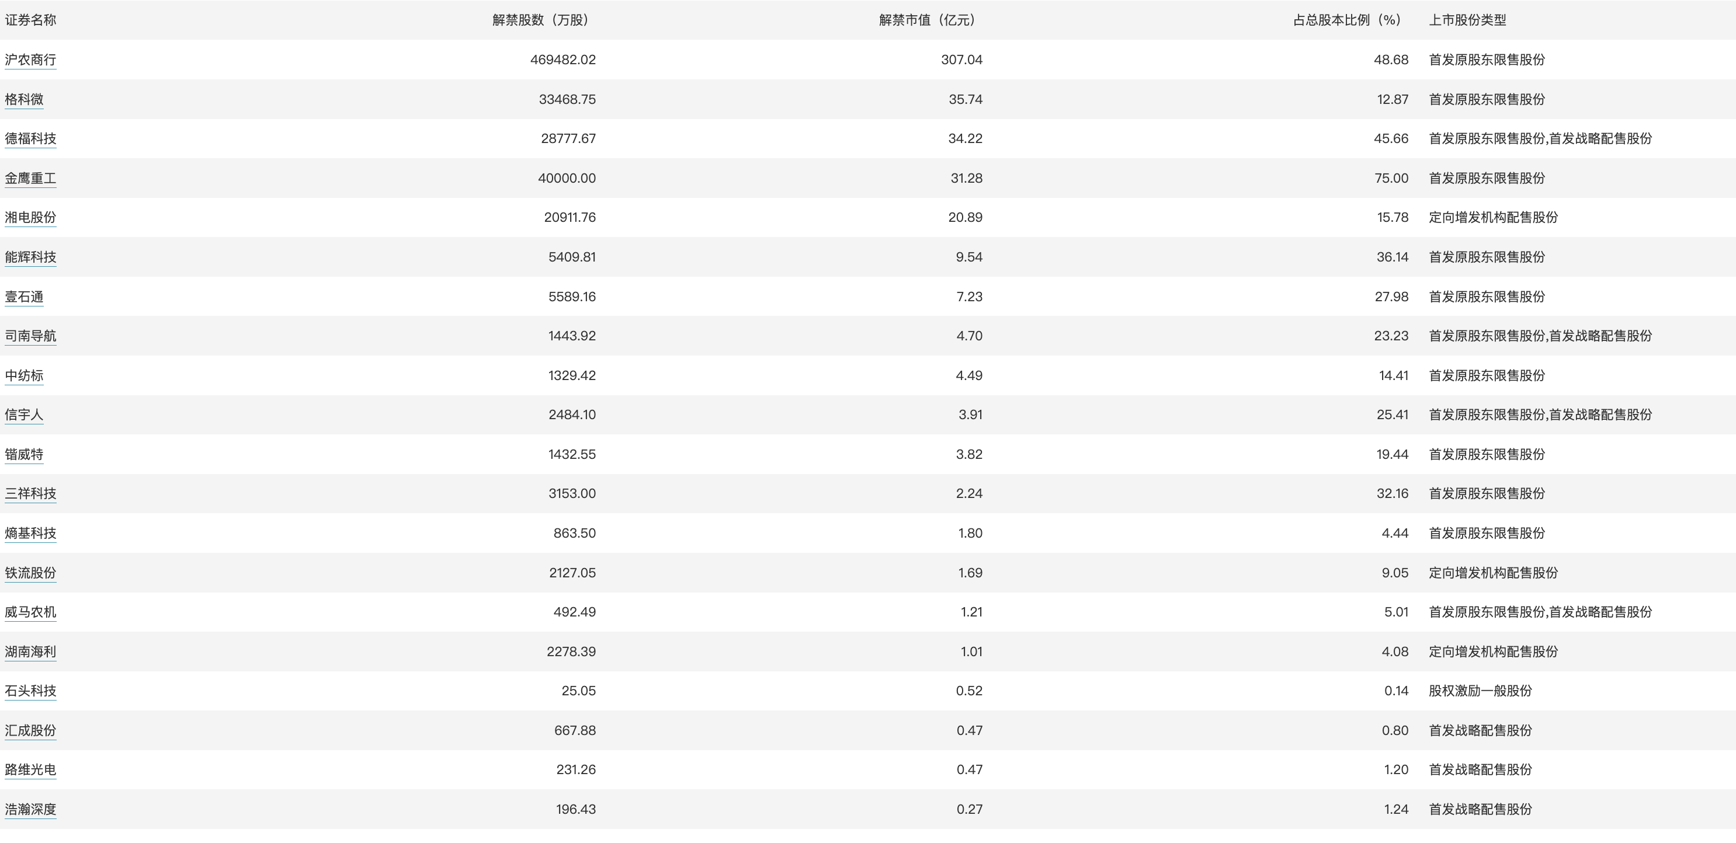This screenshot has height=843, width=1736.
Task: Click the 上市股份类型 column header
Action: point(1467,20)
